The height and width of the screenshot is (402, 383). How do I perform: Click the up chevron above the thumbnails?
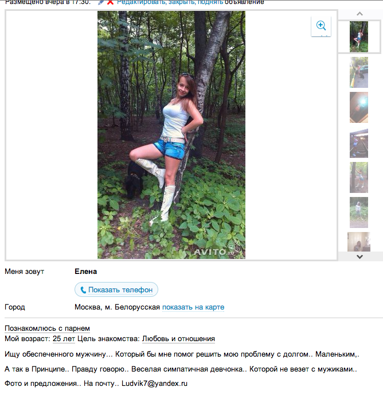[x=359, y=14]
